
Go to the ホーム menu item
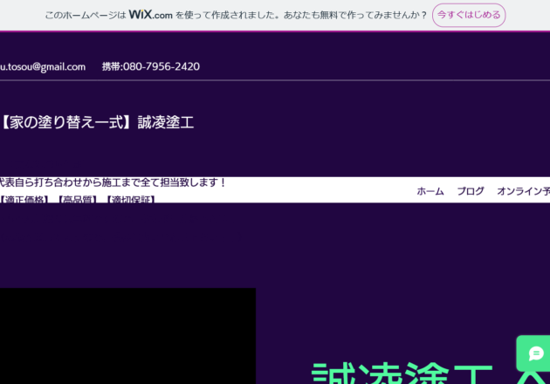(430, 191)
